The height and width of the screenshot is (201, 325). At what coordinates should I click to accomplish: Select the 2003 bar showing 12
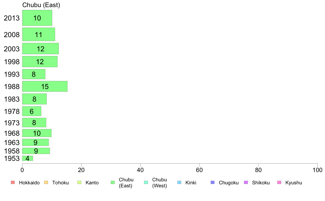tap(40, 49)
